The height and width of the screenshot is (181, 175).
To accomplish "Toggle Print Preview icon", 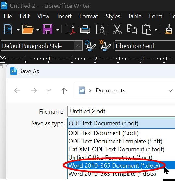I will pyautogui.click(x=101, y=29).
